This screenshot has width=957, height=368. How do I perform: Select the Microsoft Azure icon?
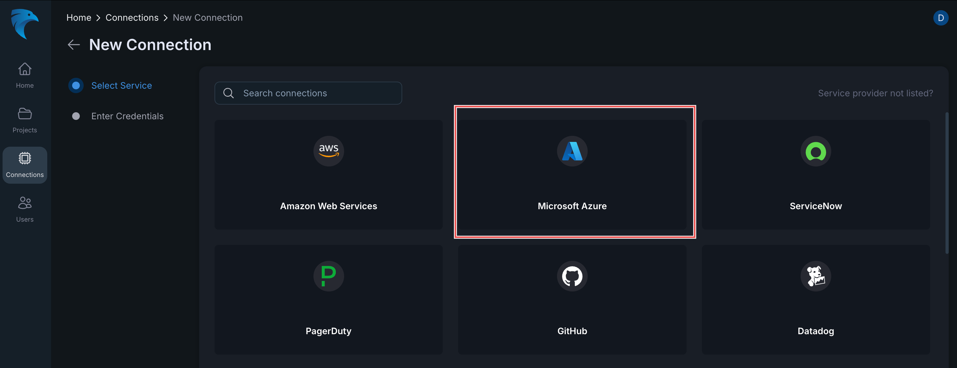coord(572,151)
